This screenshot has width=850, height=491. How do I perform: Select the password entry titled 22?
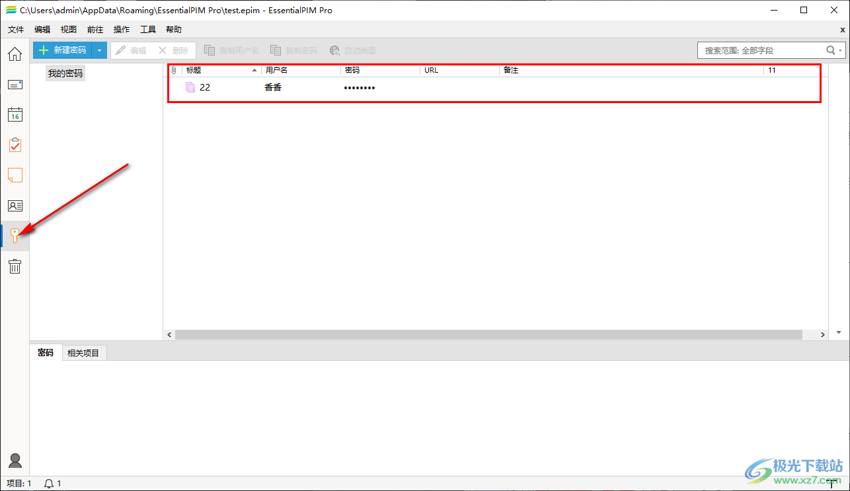(x=205, y=87)
